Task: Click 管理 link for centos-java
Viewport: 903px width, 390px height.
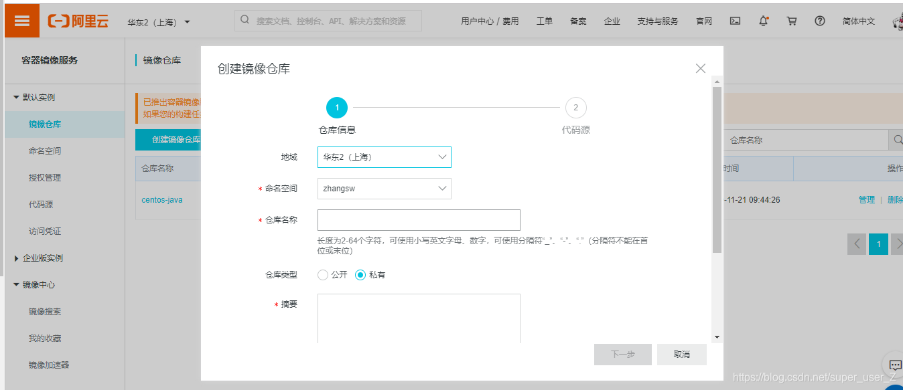Action: click(x=867, y=200)
